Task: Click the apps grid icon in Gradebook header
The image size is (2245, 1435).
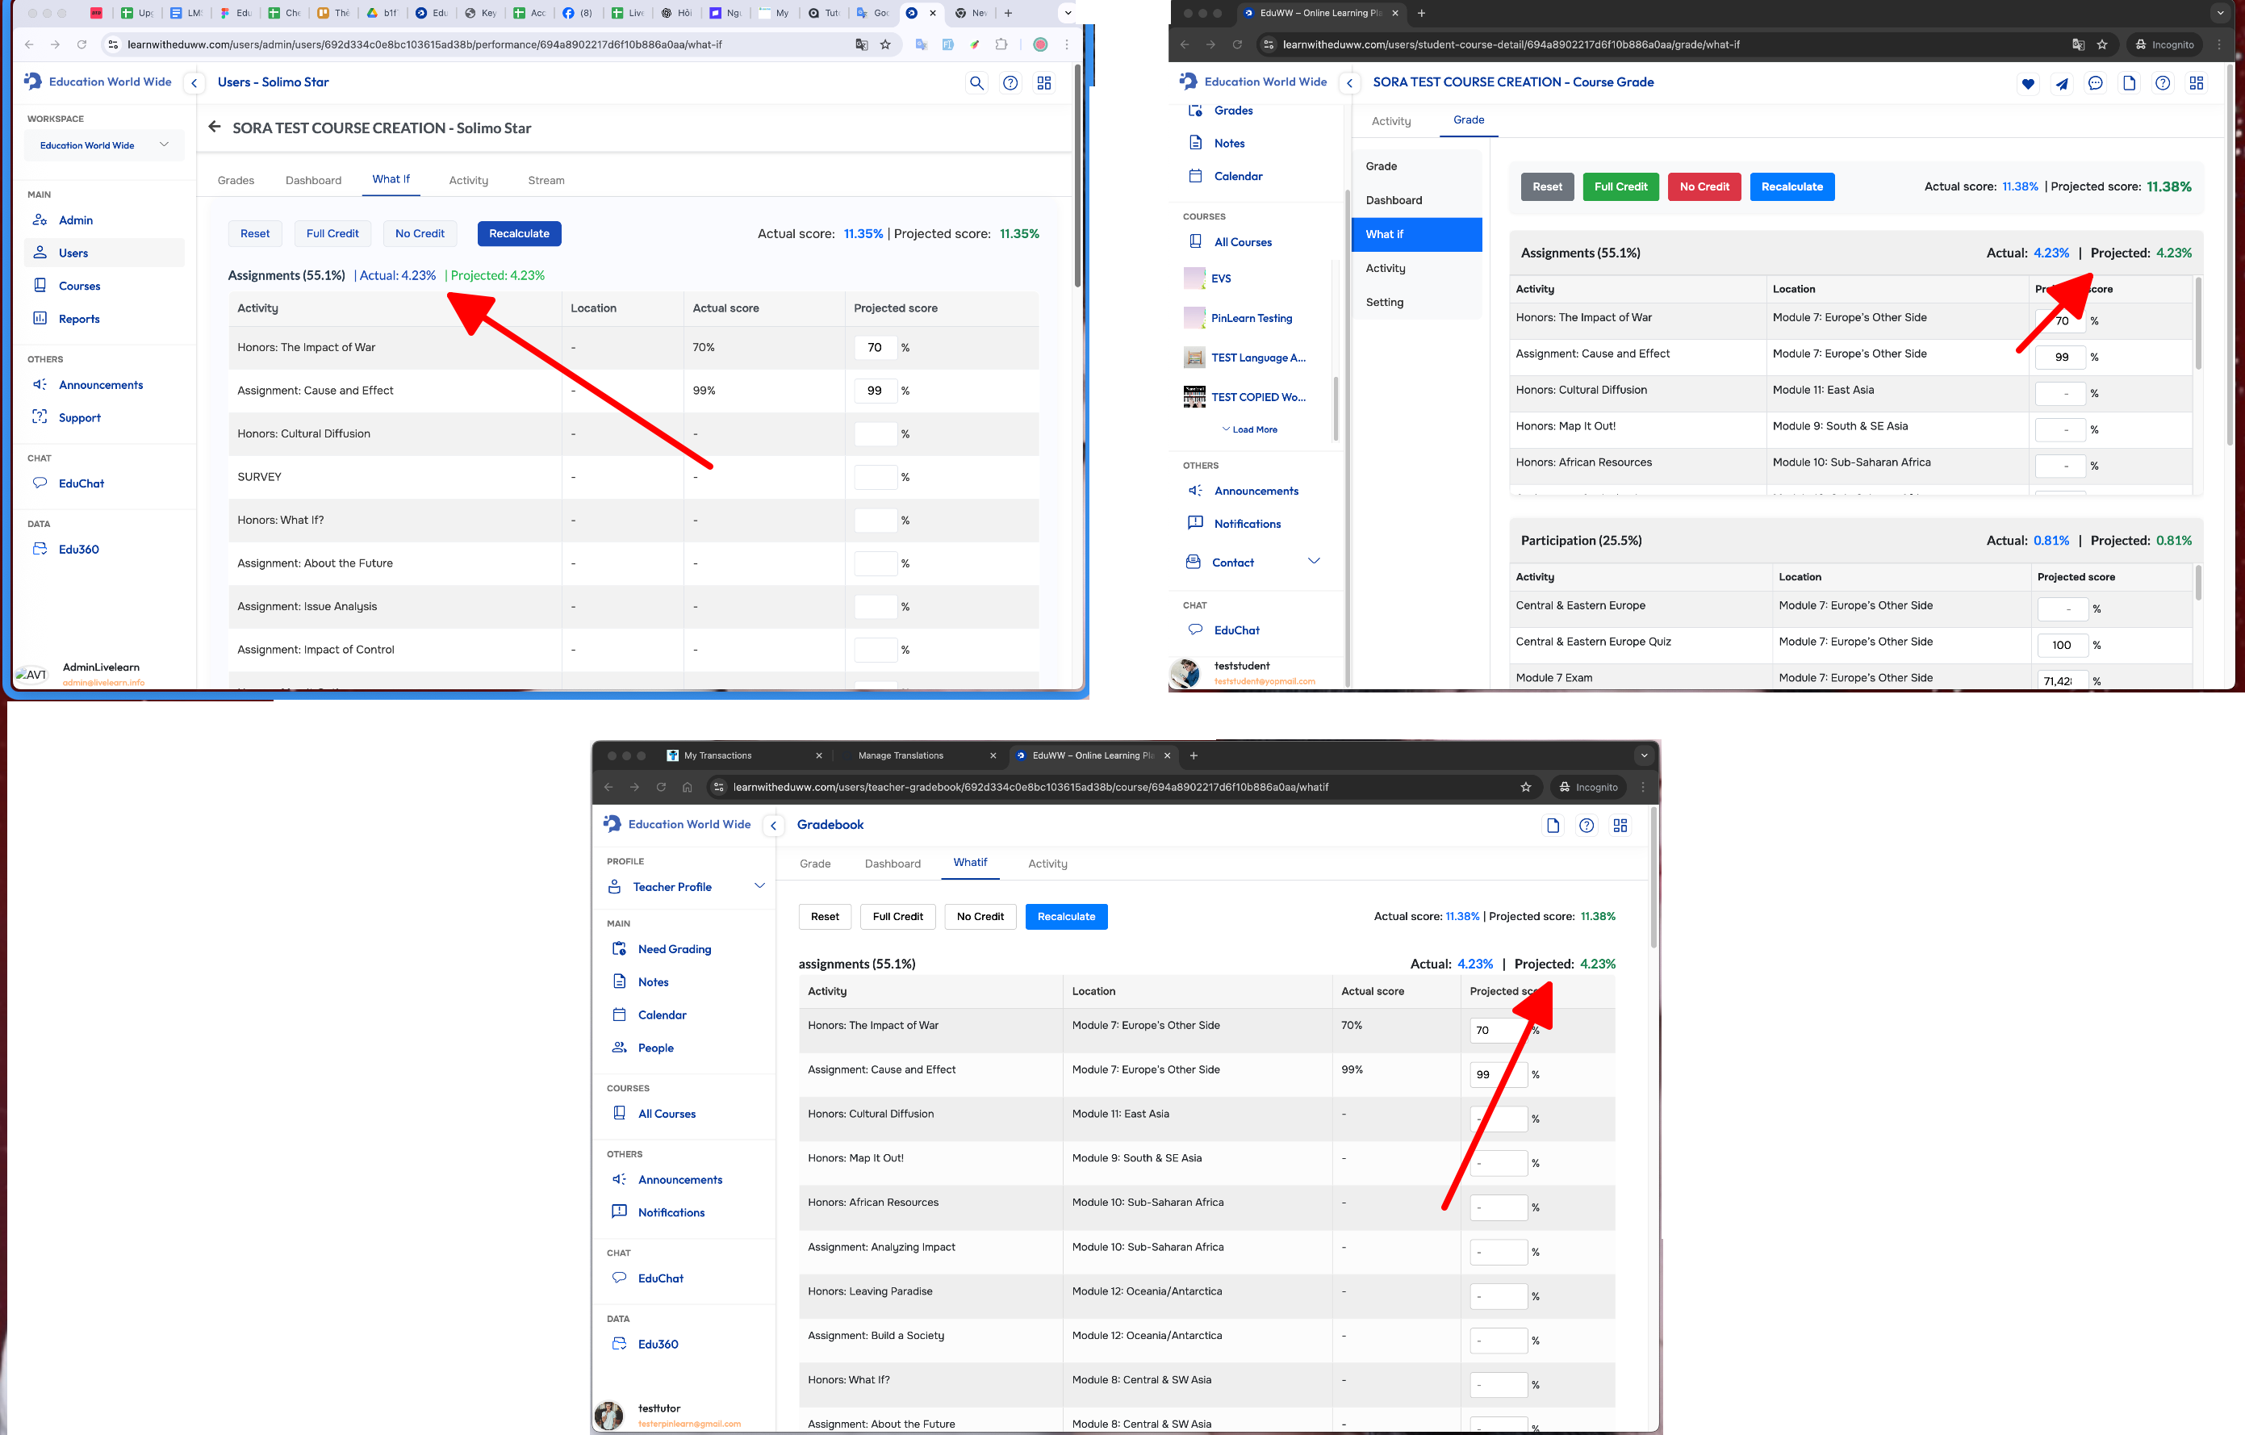Action: click(x=1620, y=825)
